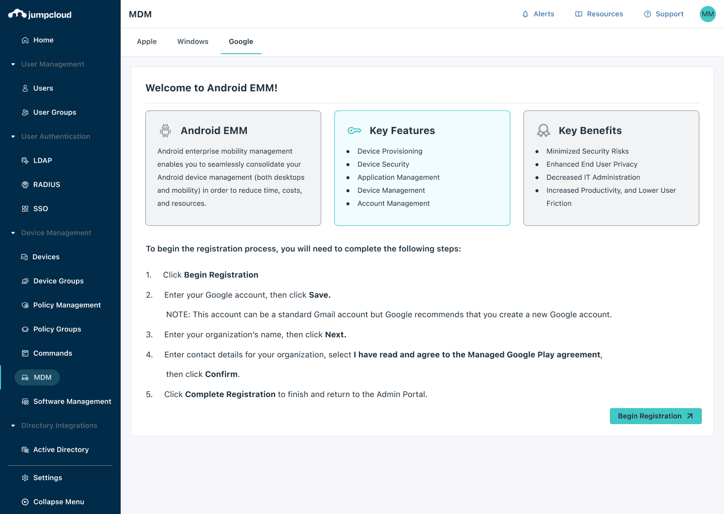Viewport: 724px width, 514px height.
Task: Click the Key Benefits card heading
Action: pyautogui.click(x=590, y=131)
